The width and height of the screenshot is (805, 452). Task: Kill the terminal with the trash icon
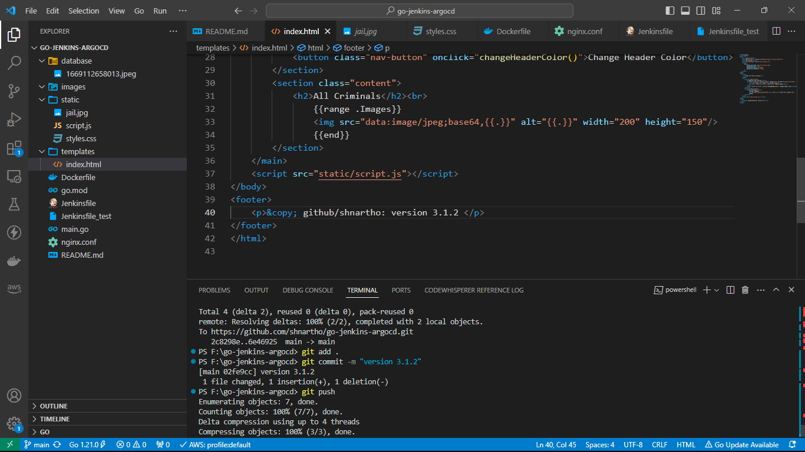point(745,290)
